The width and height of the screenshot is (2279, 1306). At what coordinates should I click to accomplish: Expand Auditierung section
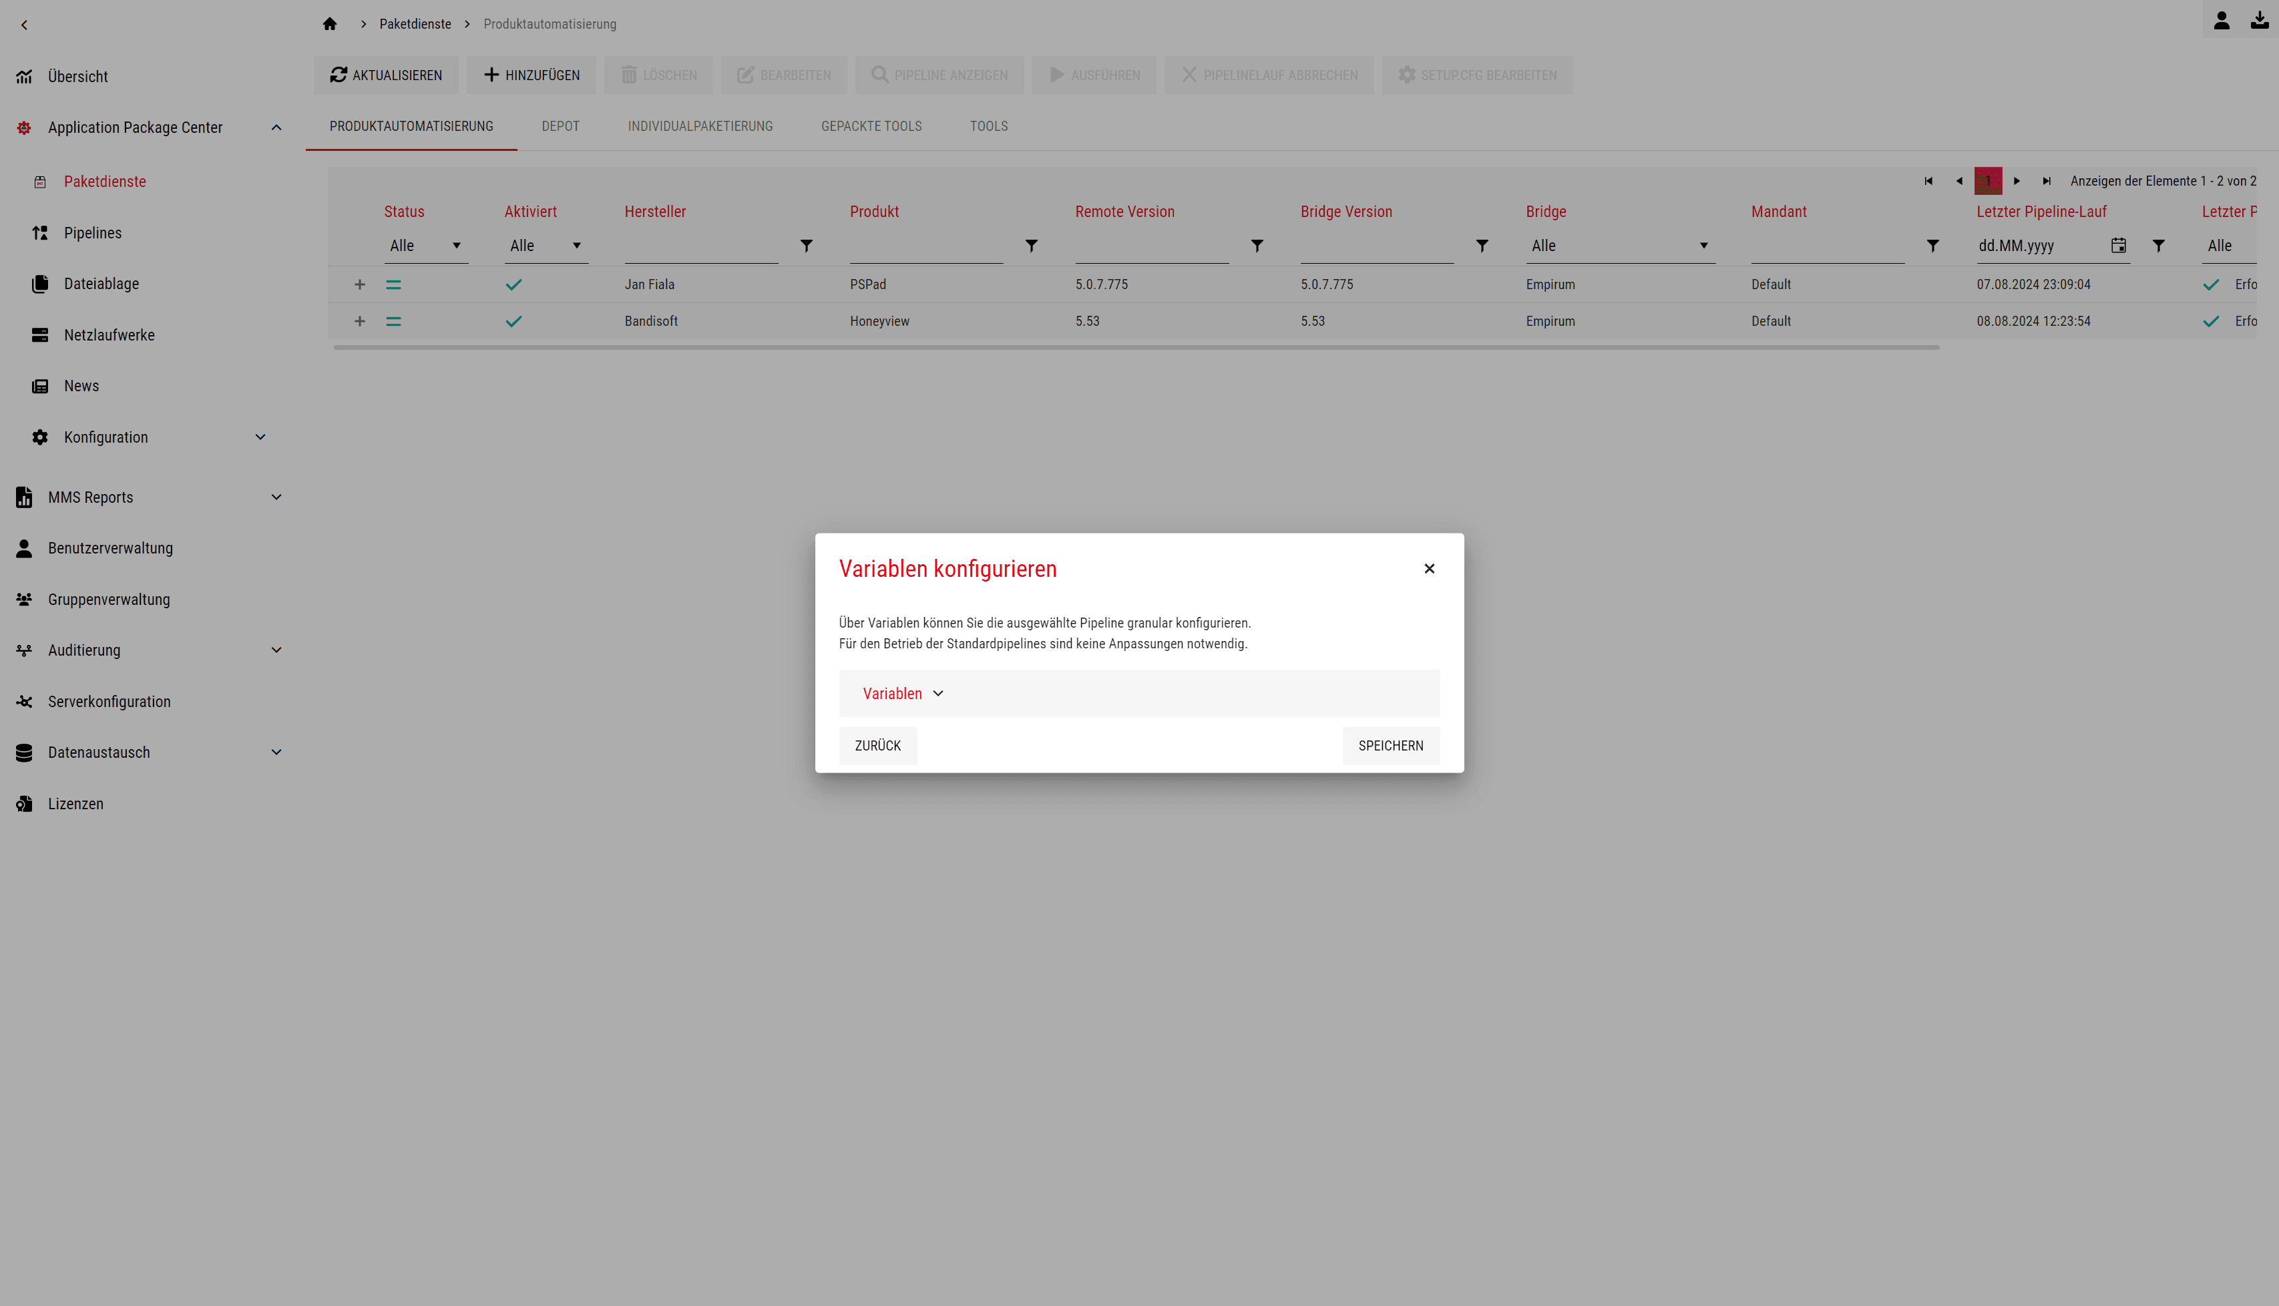(x=276, y=650)
